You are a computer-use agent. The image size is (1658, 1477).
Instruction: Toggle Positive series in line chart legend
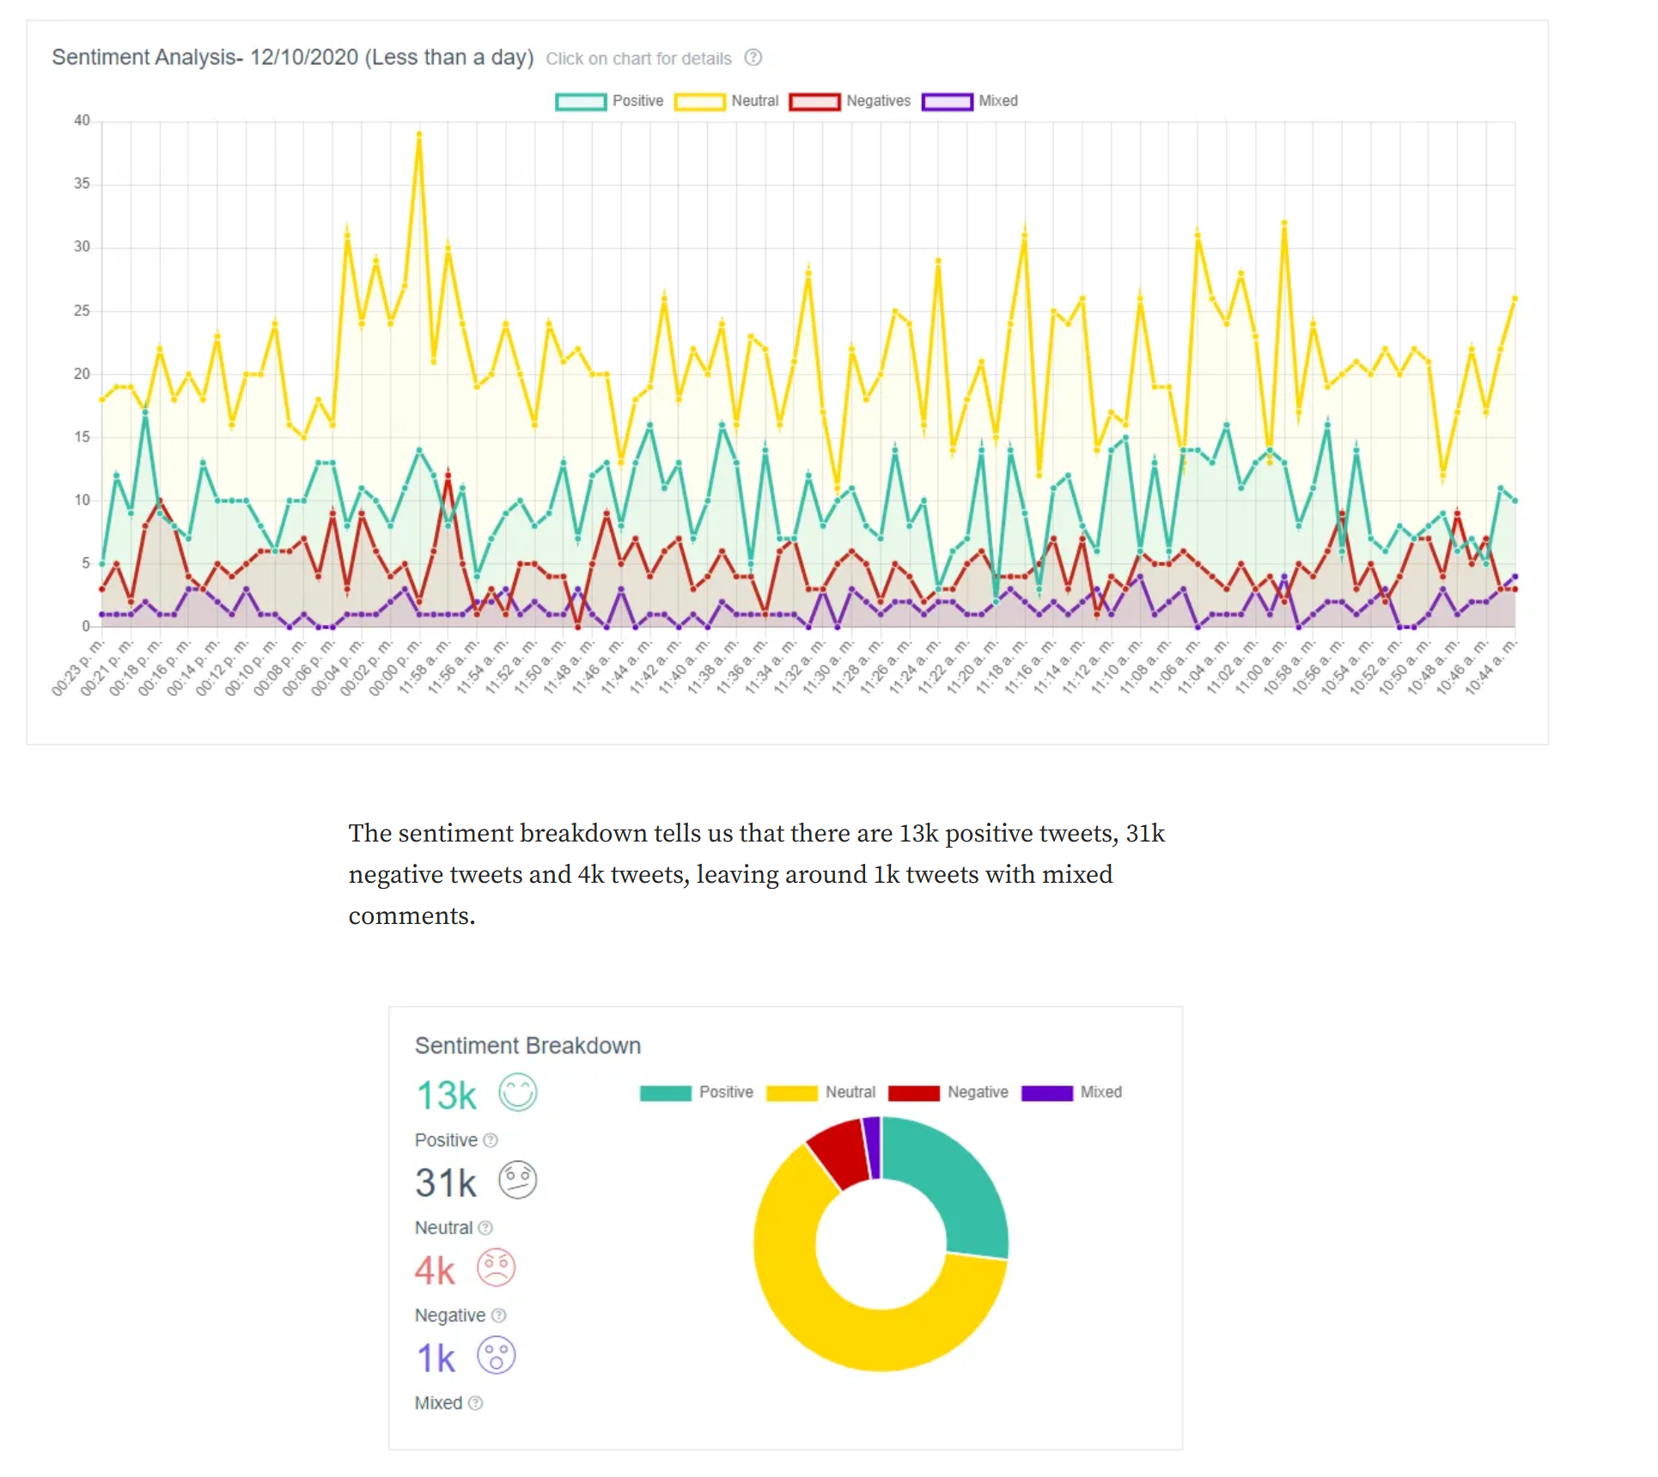coord(610,101)
